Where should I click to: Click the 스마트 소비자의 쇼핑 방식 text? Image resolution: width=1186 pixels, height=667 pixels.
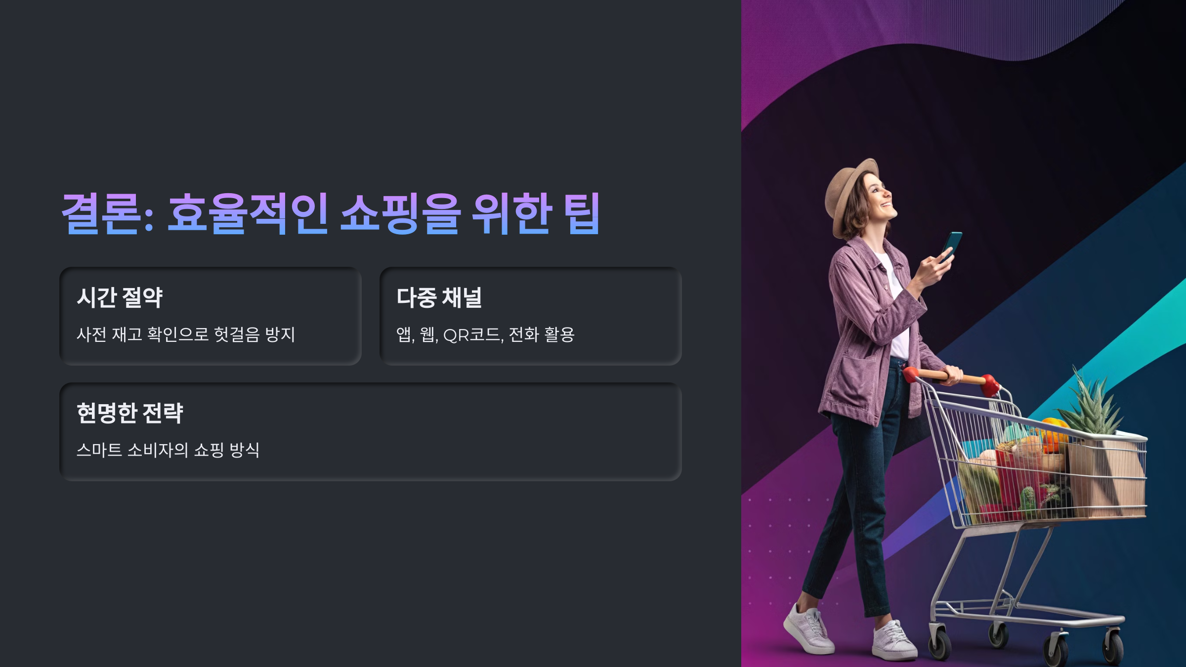168,450
